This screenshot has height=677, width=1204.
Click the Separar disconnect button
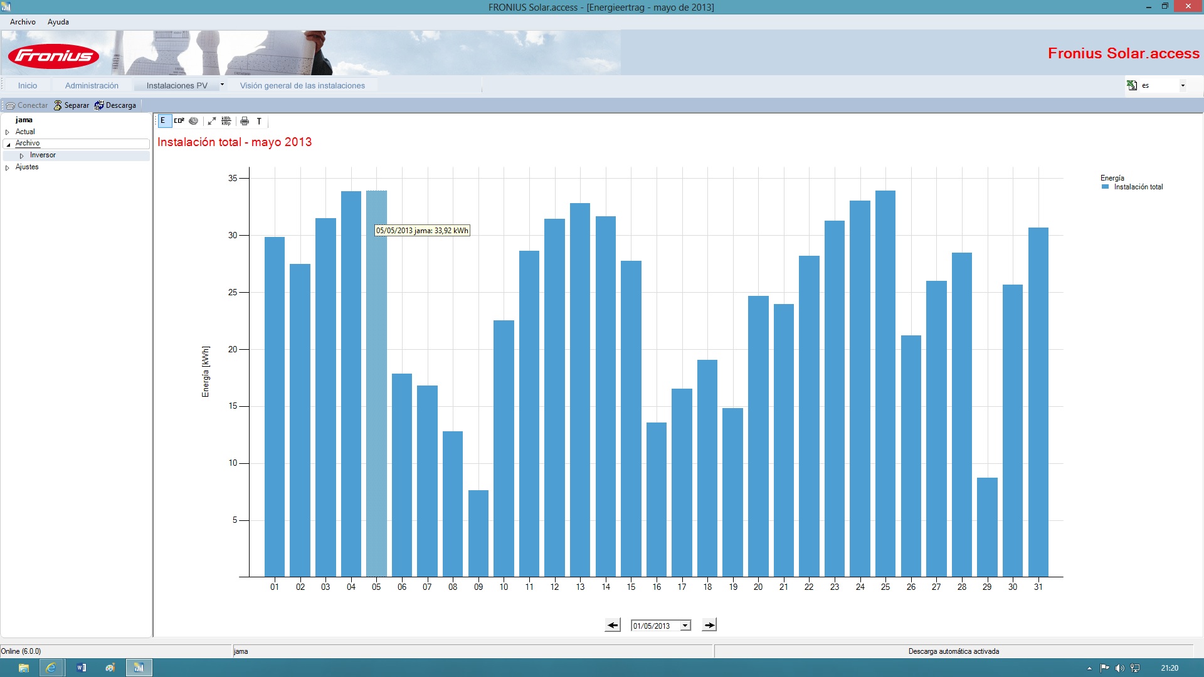pos(71,105)
